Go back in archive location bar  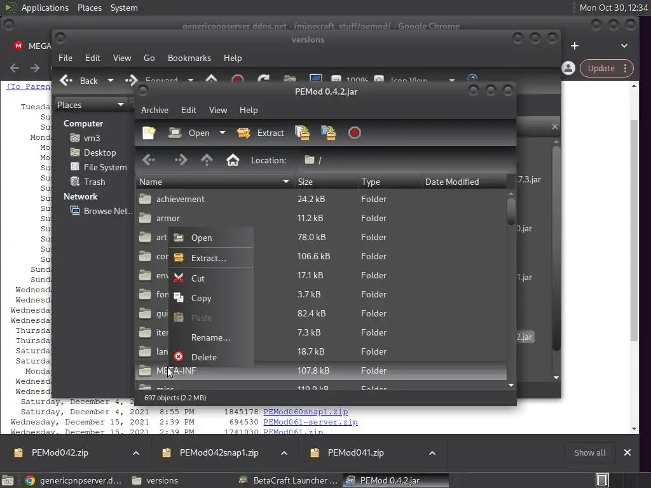pos(149,159)
